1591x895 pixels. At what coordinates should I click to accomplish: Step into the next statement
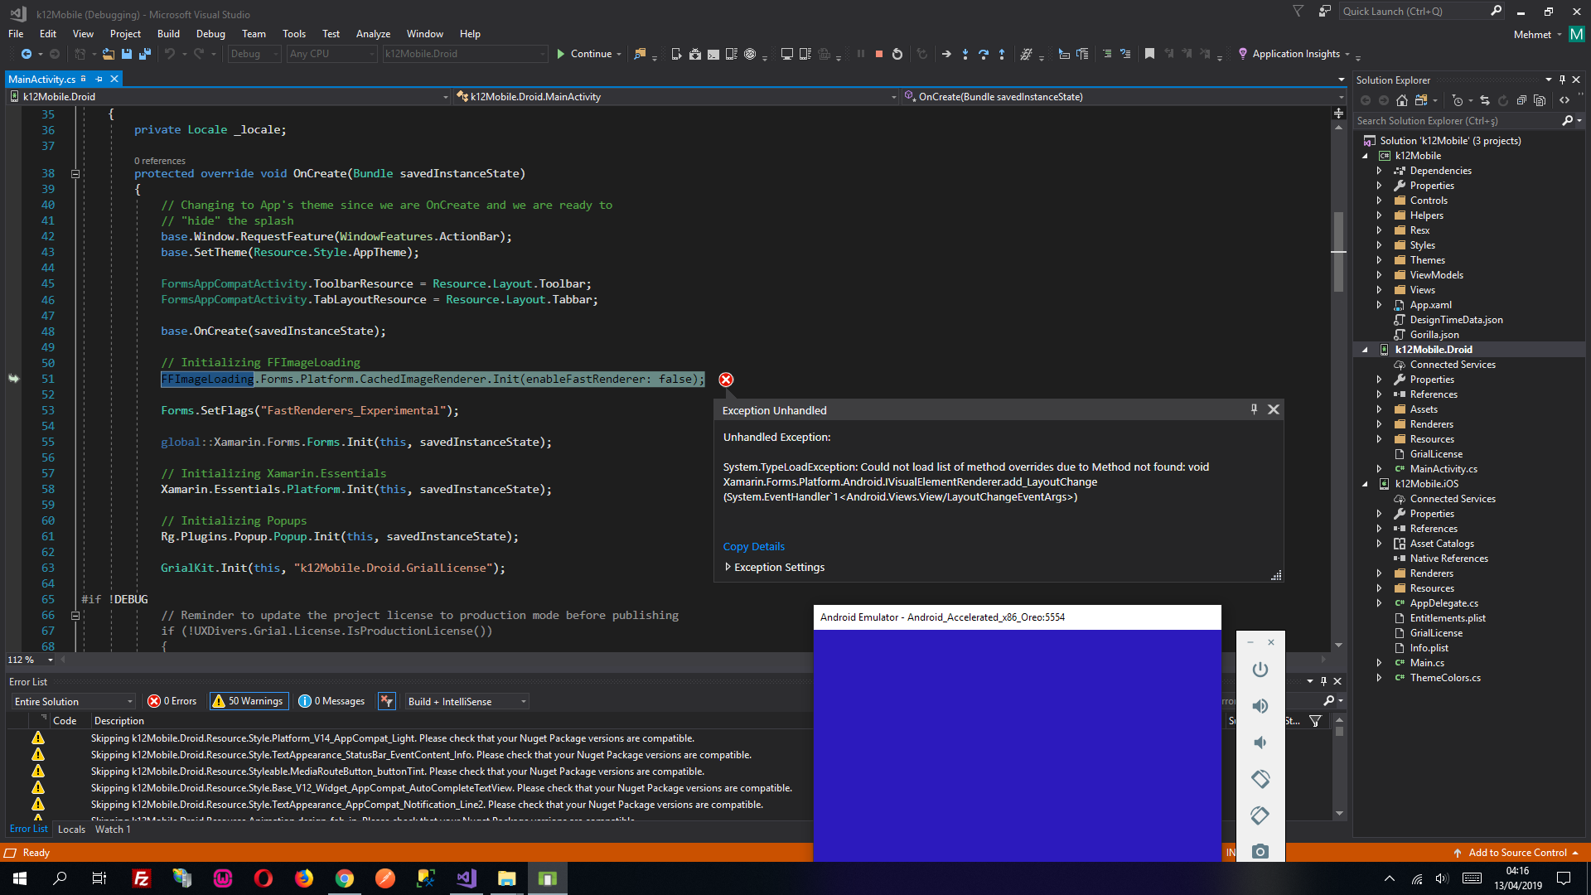[x=965, y=54]
